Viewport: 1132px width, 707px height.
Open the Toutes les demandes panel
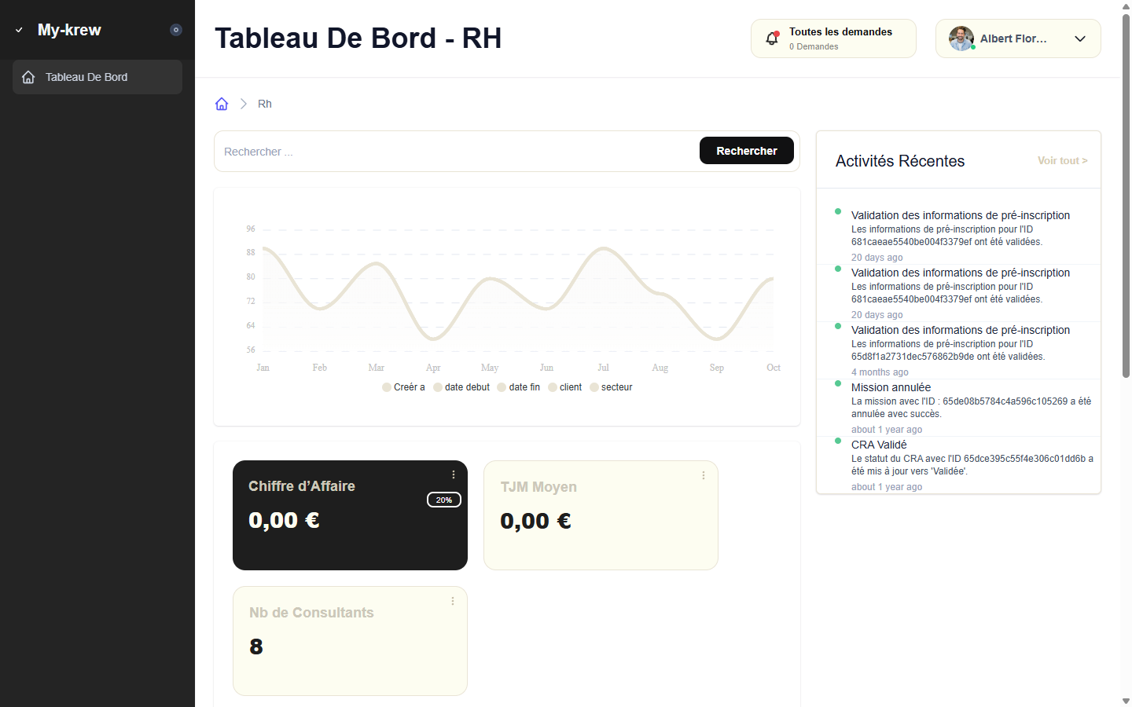point(840,38)
